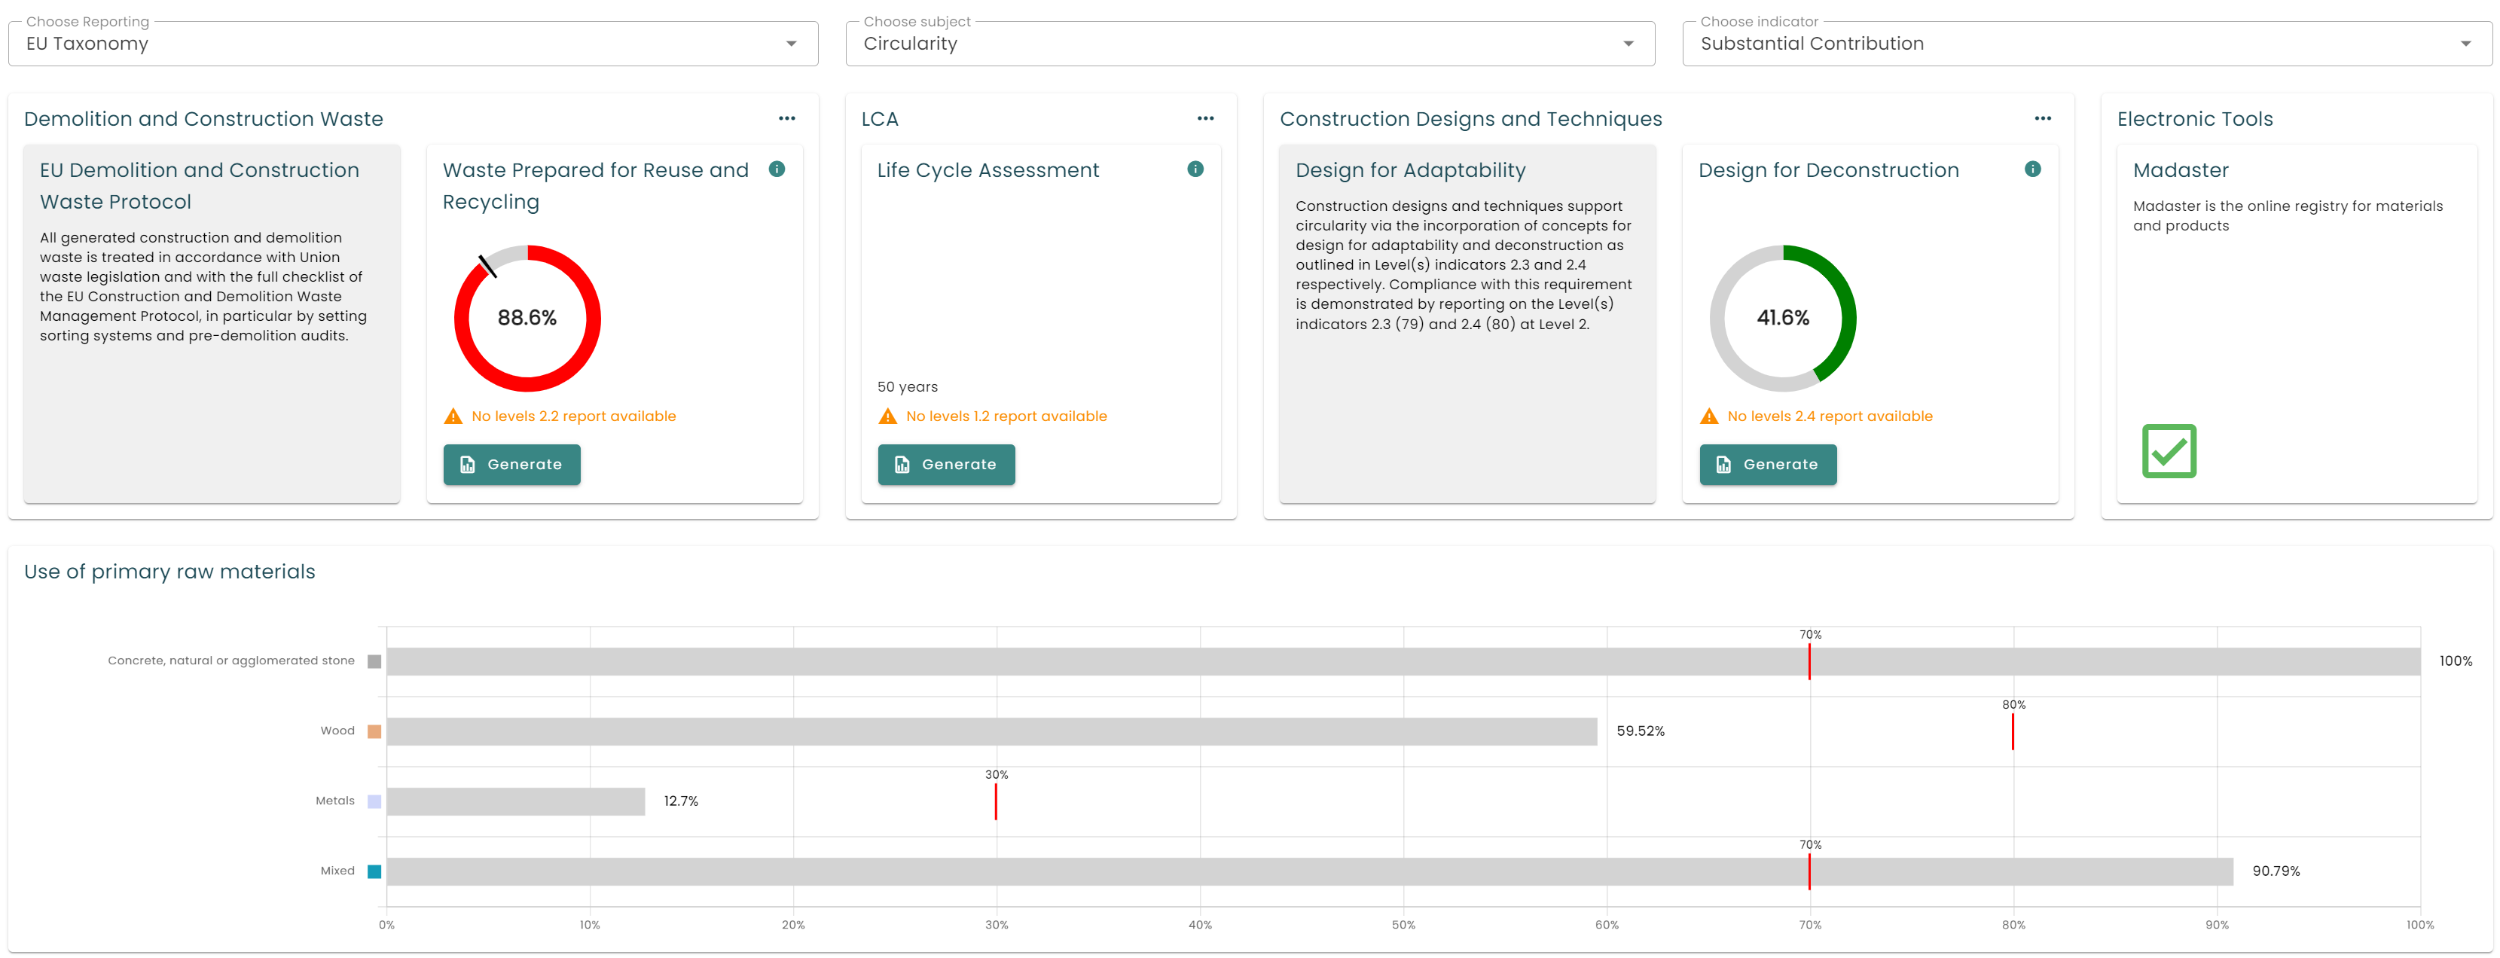Screen dimensions: 2500x958
Task: Click the Concrete legend color swatch
Action: pyautogui.click(x=374, y=661)
